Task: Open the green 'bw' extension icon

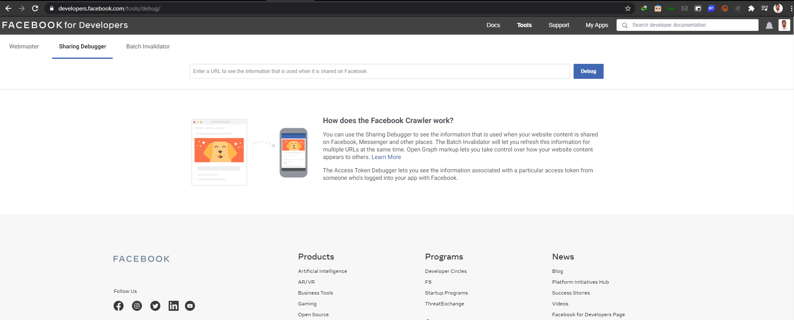Action: coord(671,8)
